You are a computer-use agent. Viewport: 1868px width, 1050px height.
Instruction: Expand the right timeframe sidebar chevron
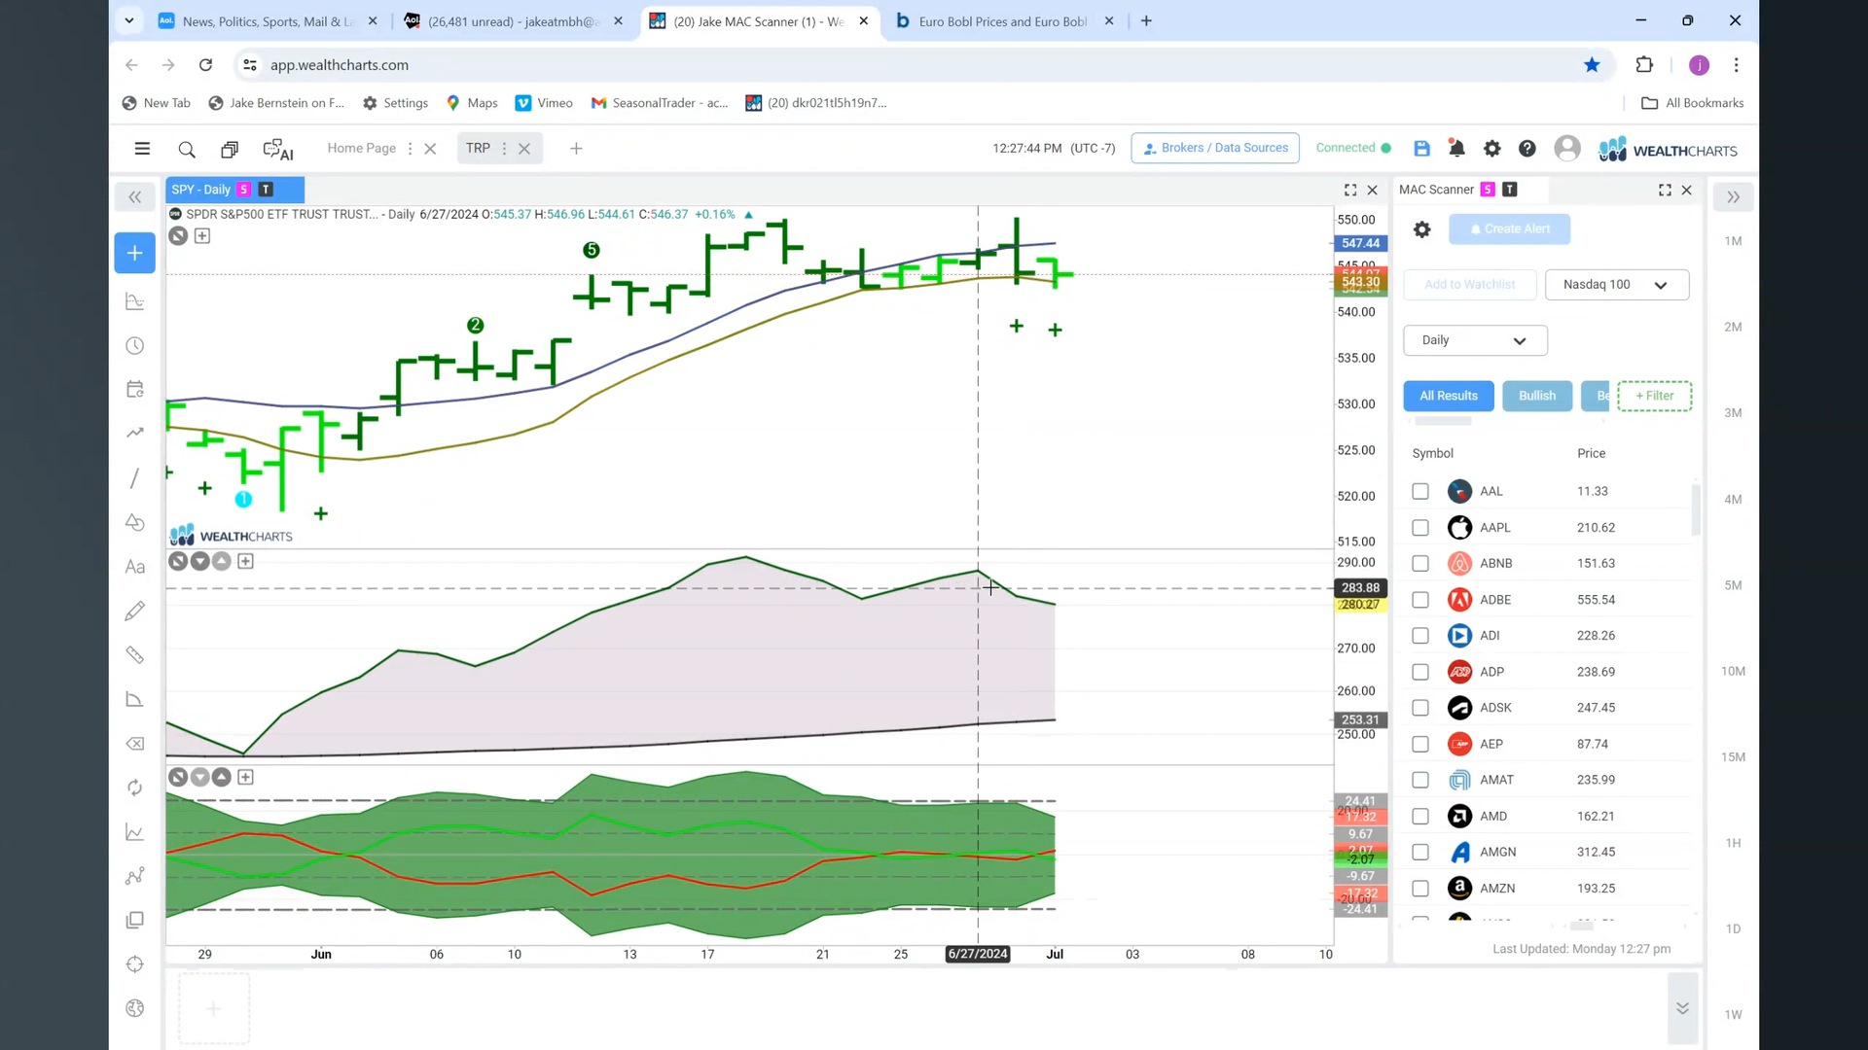click(1733, 197)
